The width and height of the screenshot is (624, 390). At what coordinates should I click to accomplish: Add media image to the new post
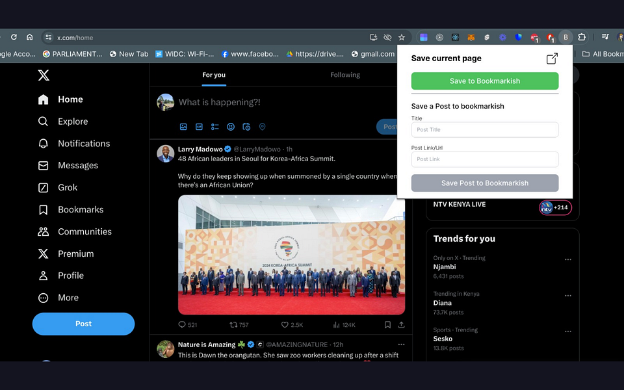[183, 127]
